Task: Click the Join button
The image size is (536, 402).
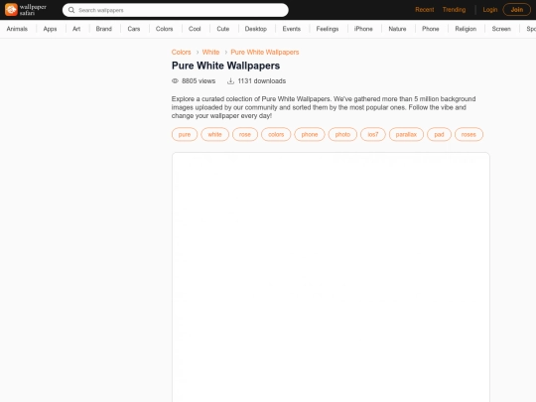Action: 517,10
